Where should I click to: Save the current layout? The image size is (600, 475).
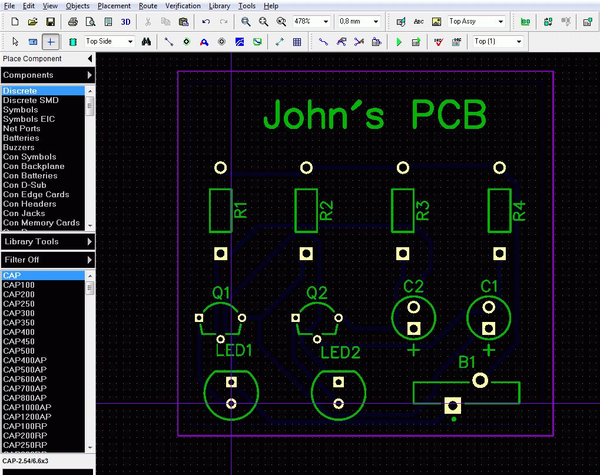[51, 21]
